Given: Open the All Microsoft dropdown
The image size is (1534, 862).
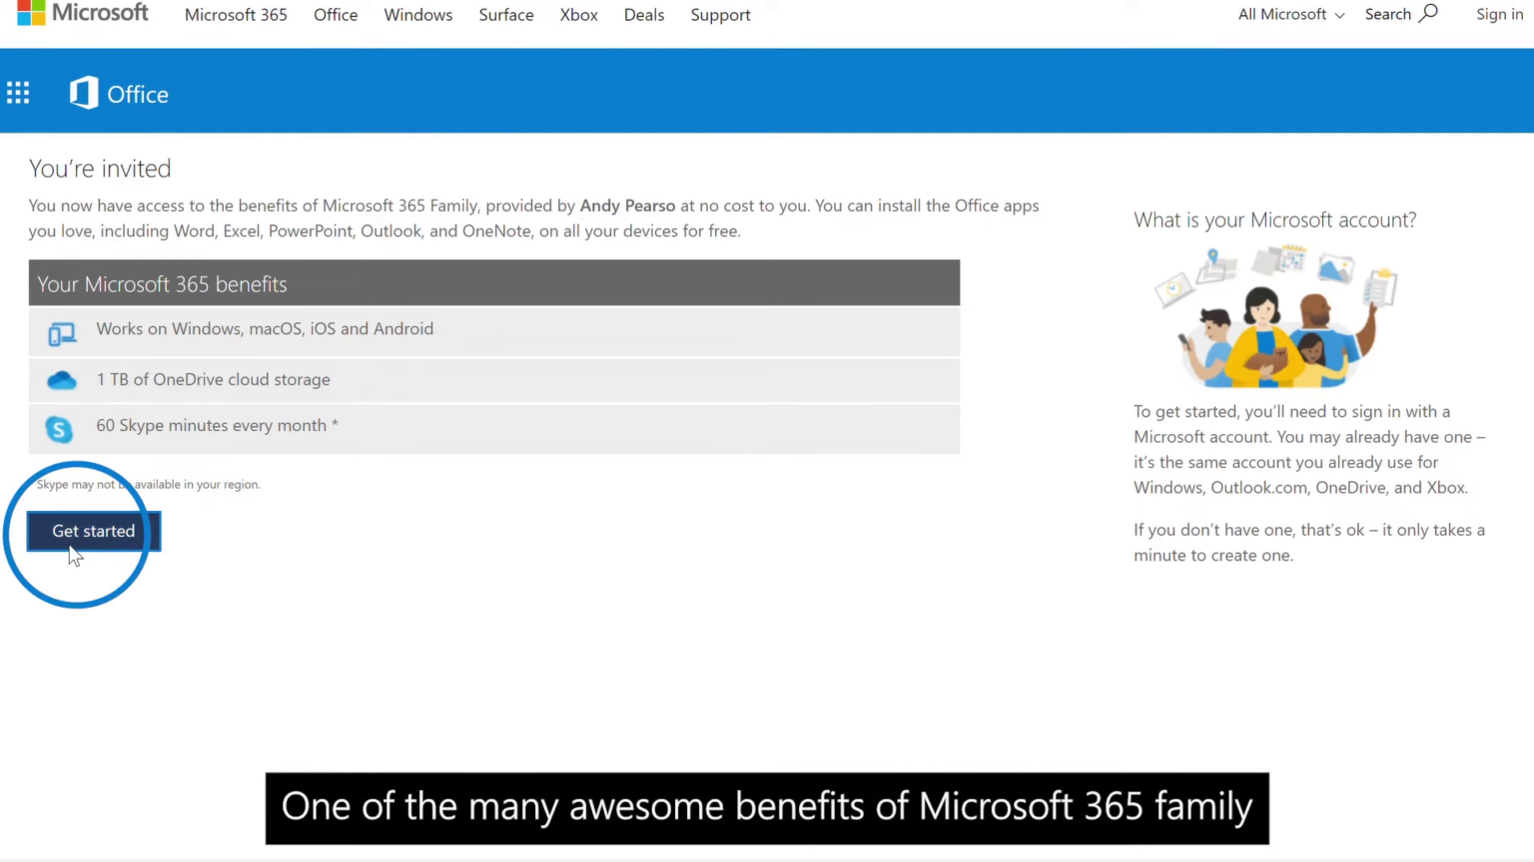Looking at the screenshot, I should [x=1290, y=14].
